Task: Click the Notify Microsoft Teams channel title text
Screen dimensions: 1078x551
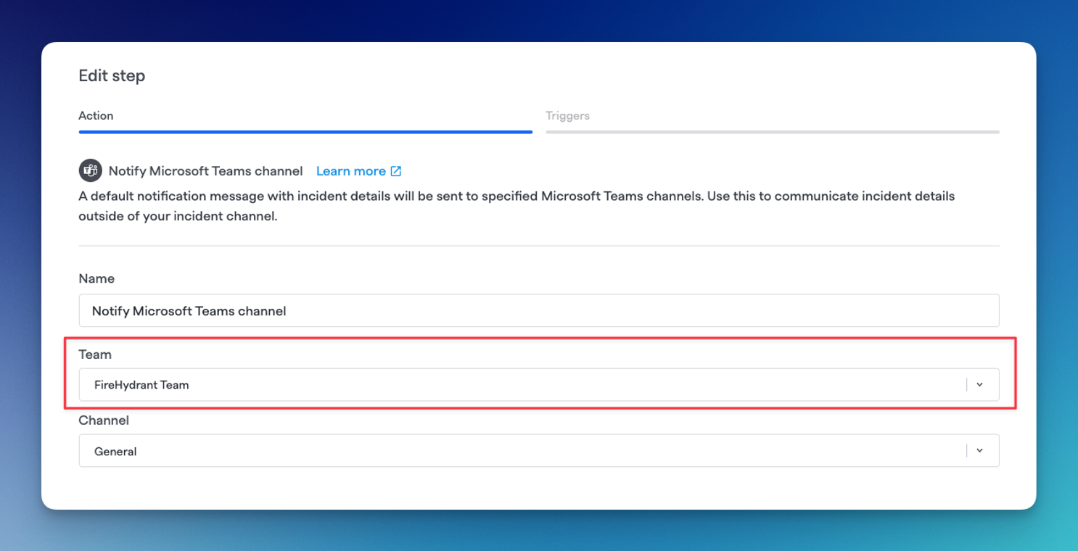Action: coord(205,171)
